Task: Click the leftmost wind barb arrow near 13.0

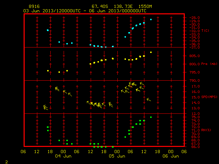Action: coord(46,107)
